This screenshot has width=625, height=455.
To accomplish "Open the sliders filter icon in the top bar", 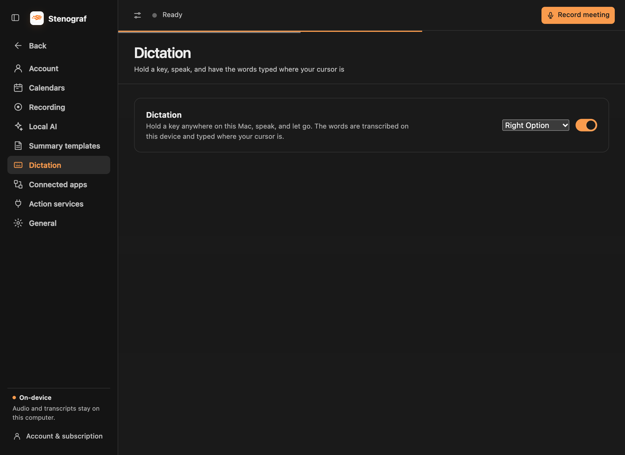I will (137, 15).
